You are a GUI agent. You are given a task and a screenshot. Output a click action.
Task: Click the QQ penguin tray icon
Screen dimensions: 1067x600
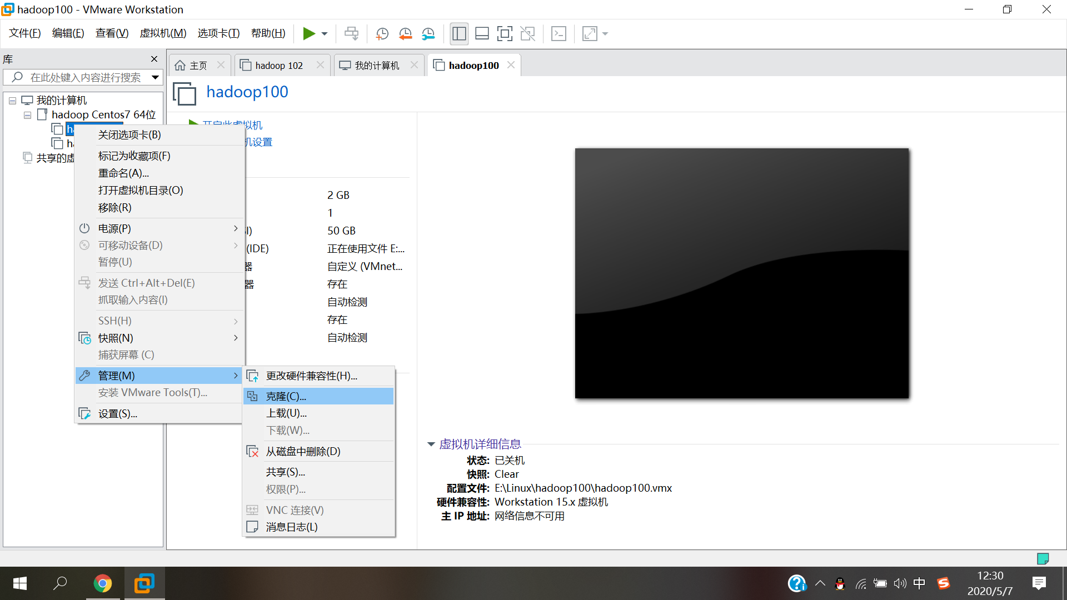pos(840,583)
